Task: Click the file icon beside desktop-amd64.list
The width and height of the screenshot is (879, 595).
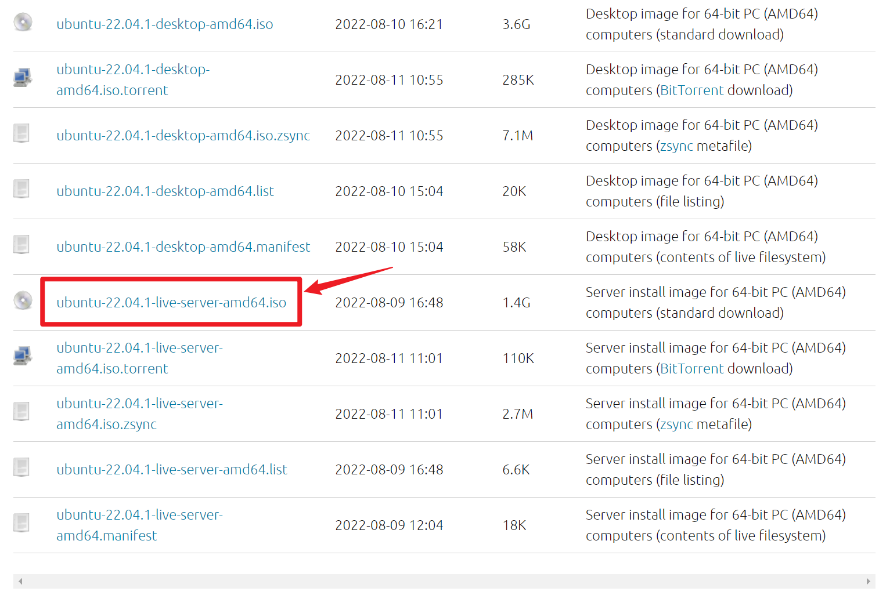Action: click(21, 189)
